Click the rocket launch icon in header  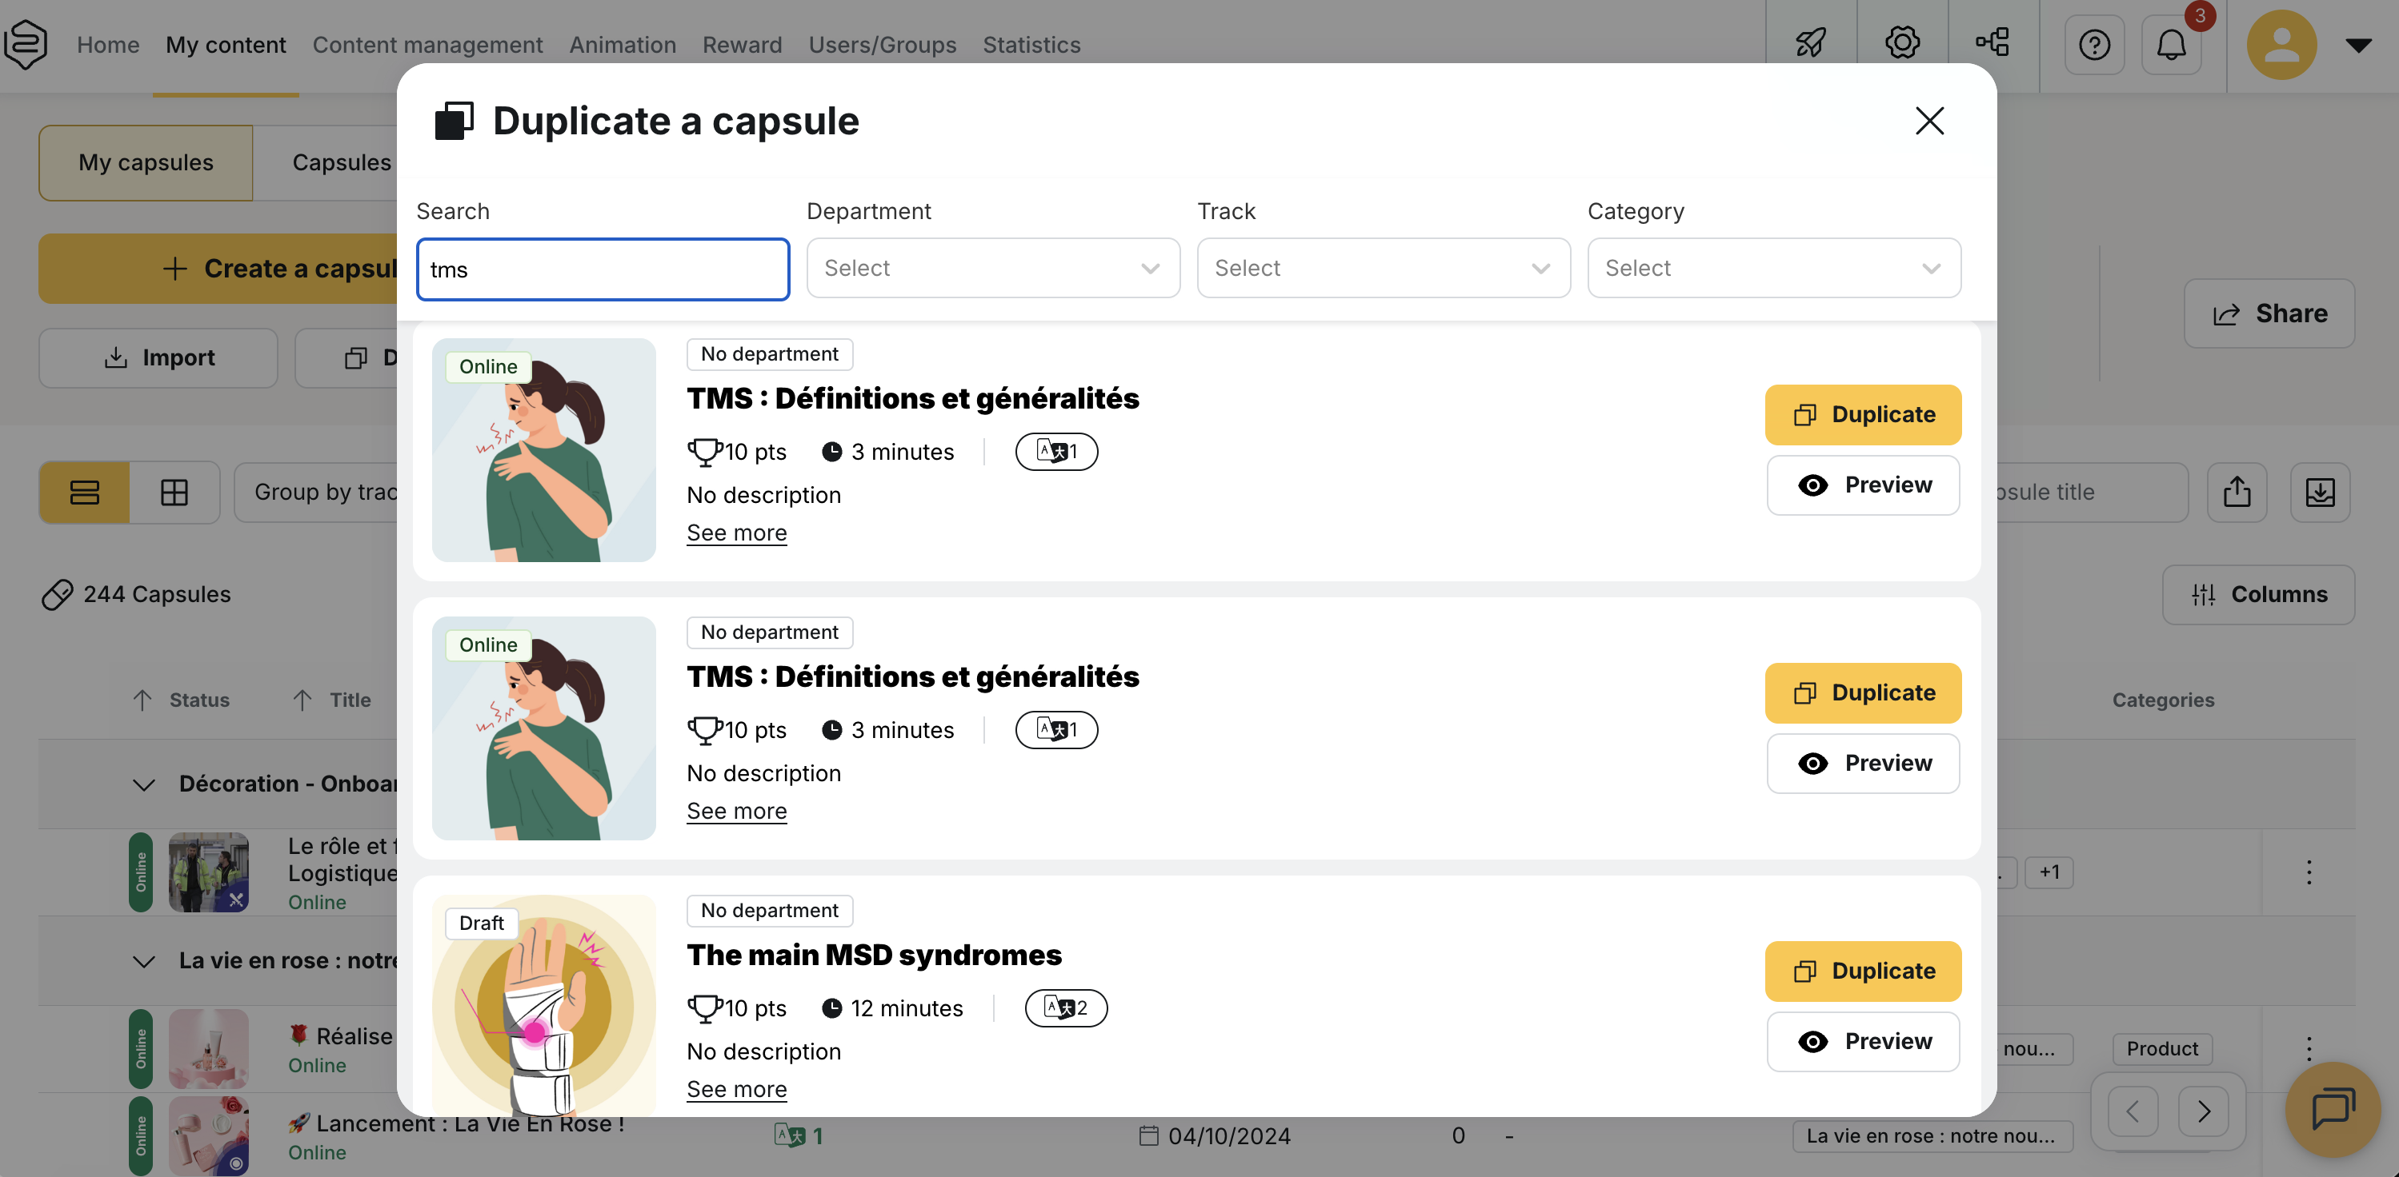pyautogui.click(x=1810, y=43)
